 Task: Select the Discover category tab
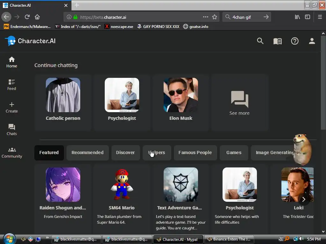click(x=125, y=153)
